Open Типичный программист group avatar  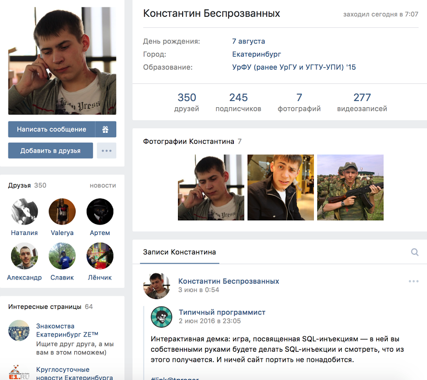tap(162, 317)
